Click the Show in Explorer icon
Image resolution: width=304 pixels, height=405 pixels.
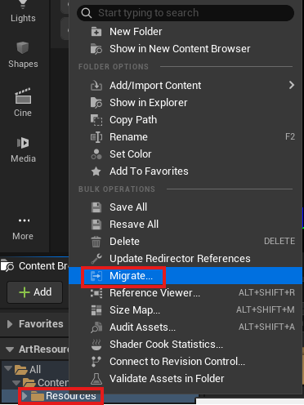pyautogui.click(x=96, y=103)
